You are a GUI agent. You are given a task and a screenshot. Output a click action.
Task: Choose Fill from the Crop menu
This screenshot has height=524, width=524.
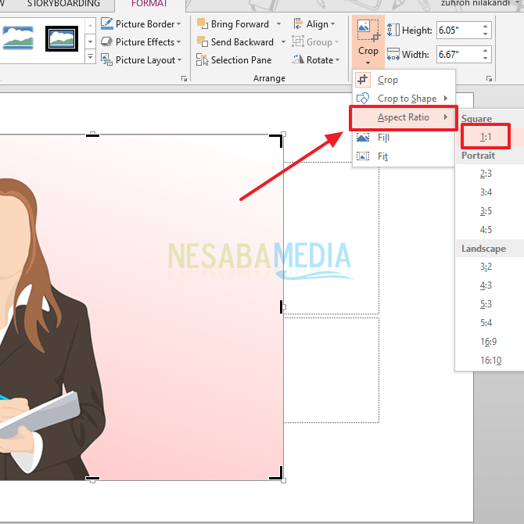coord(404,138)
